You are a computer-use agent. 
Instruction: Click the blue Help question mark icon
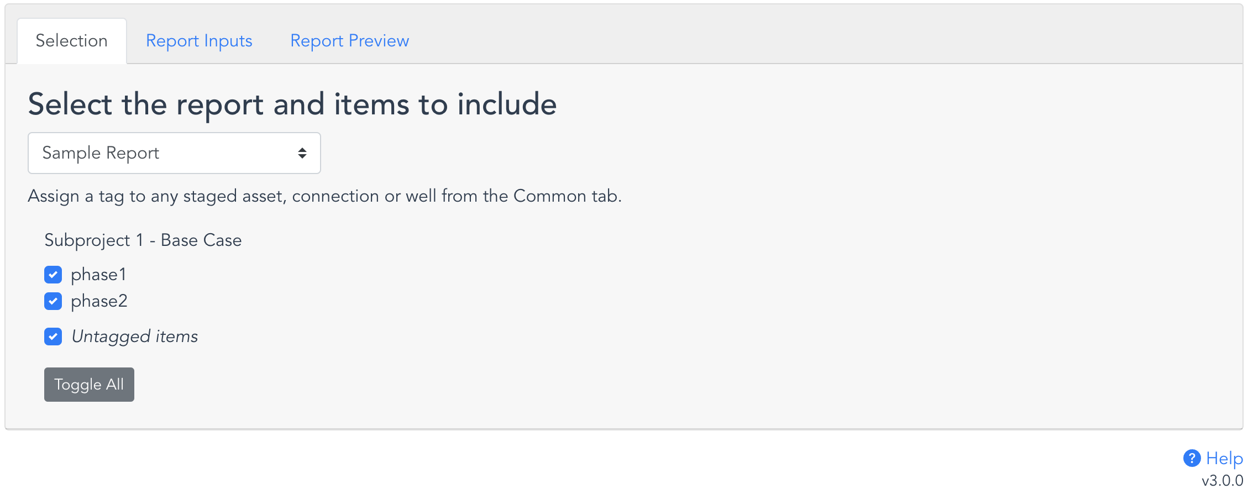pyautogui.click(x=1192, y=458)
